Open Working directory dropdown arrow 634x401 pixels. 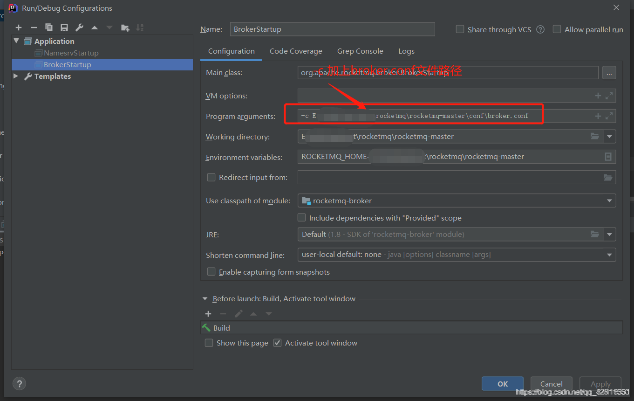[x=609, y=137]
